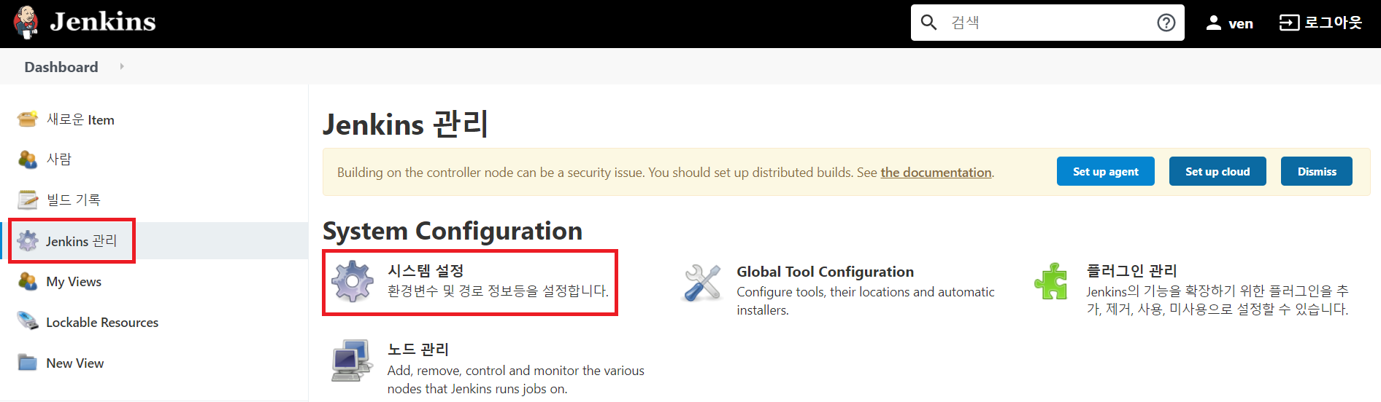Click the Set up agent button
The image size is (1381, 402).
coord(1105,171)
